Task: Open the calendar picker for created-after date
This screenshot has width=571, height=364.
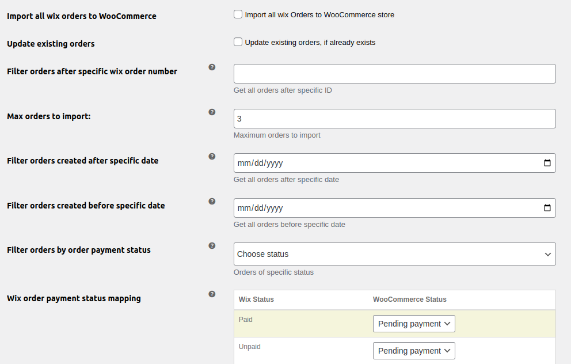Action: point(546,163)
